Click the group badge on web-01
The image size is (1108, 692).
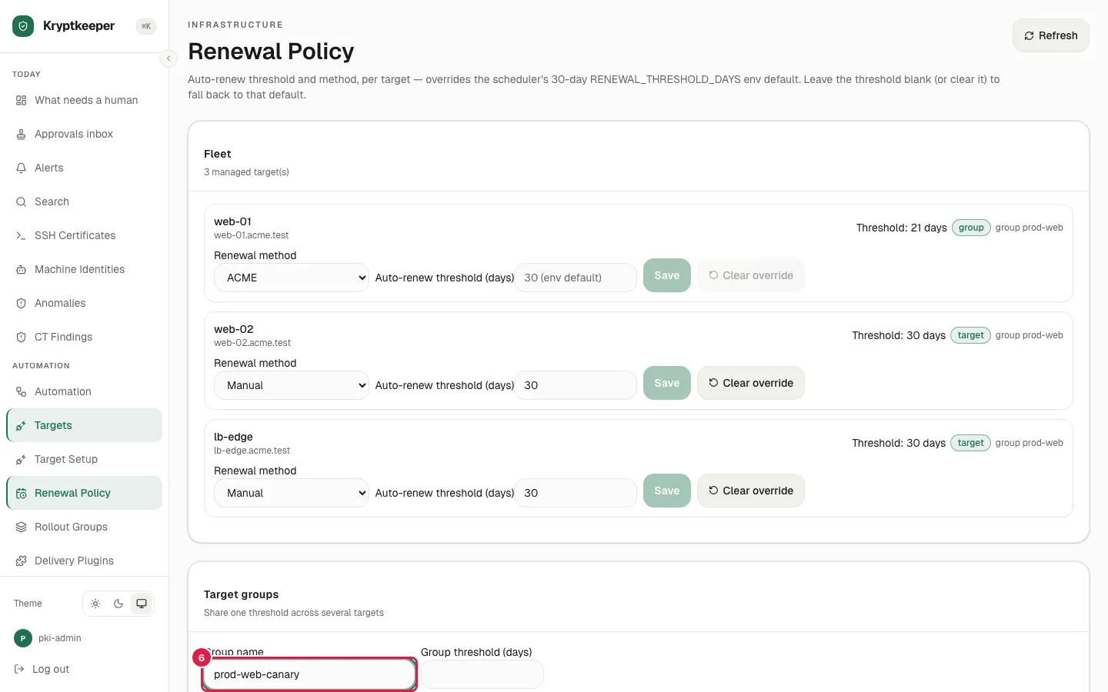point(971,228)
